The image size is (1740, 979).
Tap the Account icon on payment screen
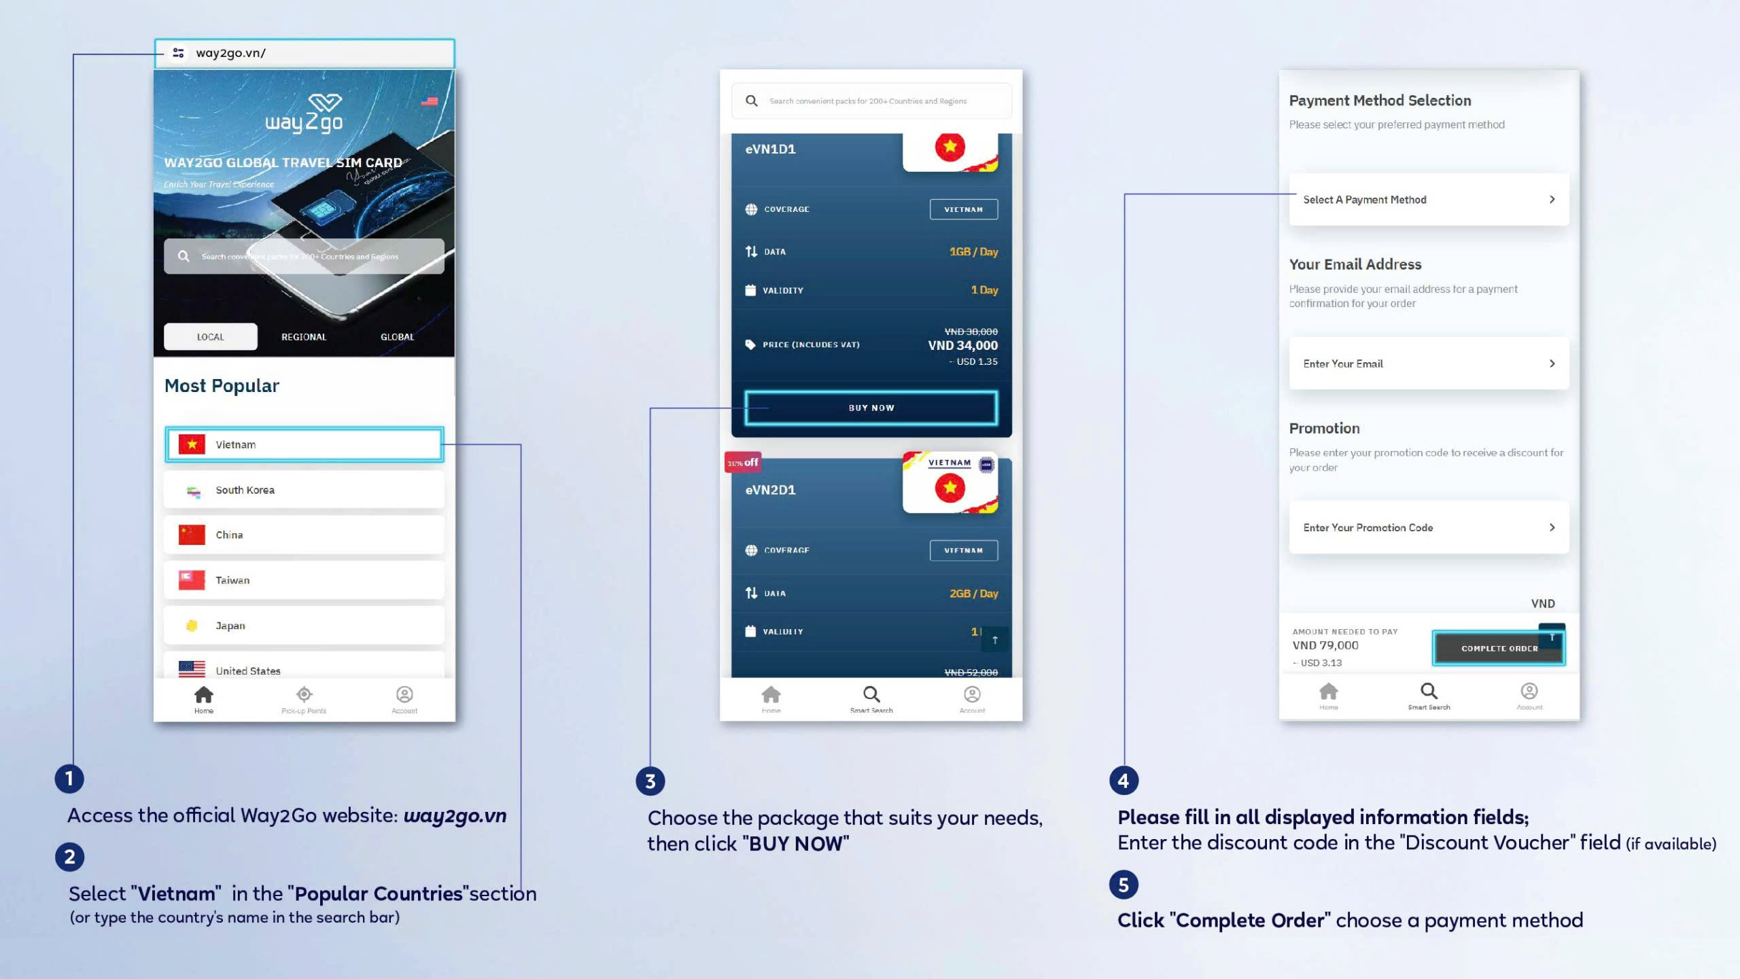click(1527, 695)
